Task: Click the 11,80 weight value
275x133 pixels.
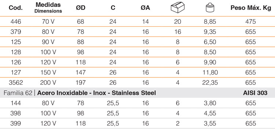Action: coord(210,73)
